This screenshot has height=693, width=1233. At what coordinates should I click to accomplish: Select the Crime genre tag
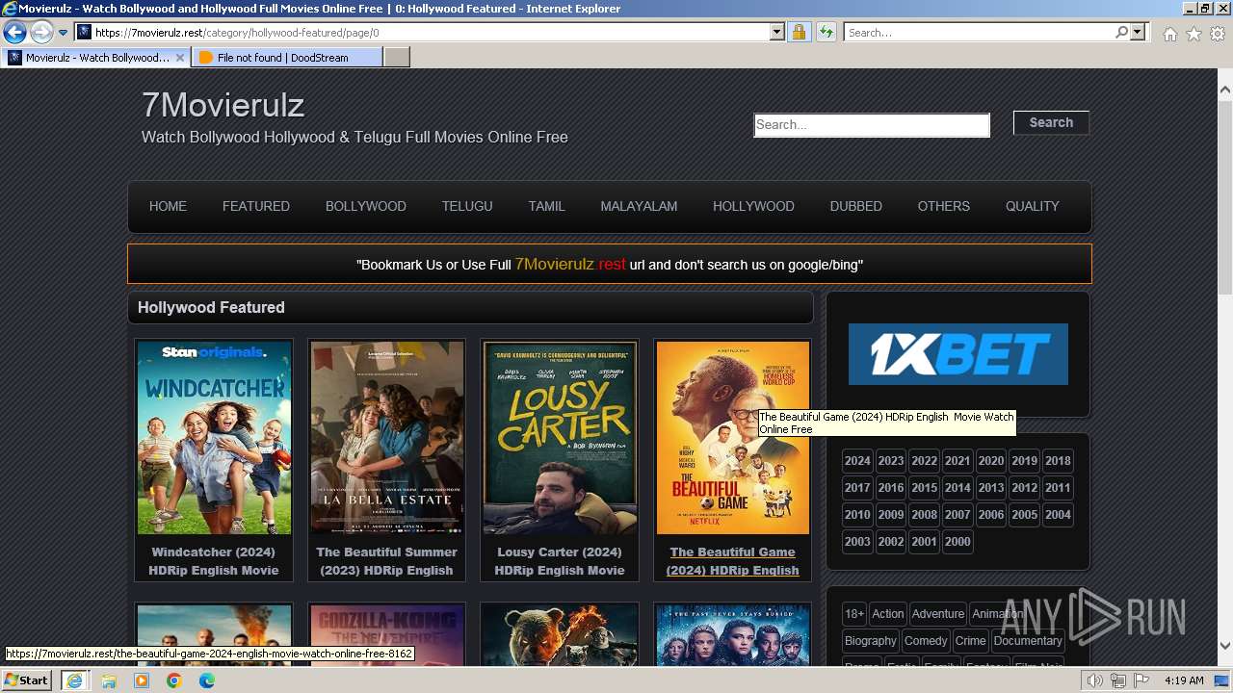971,641
